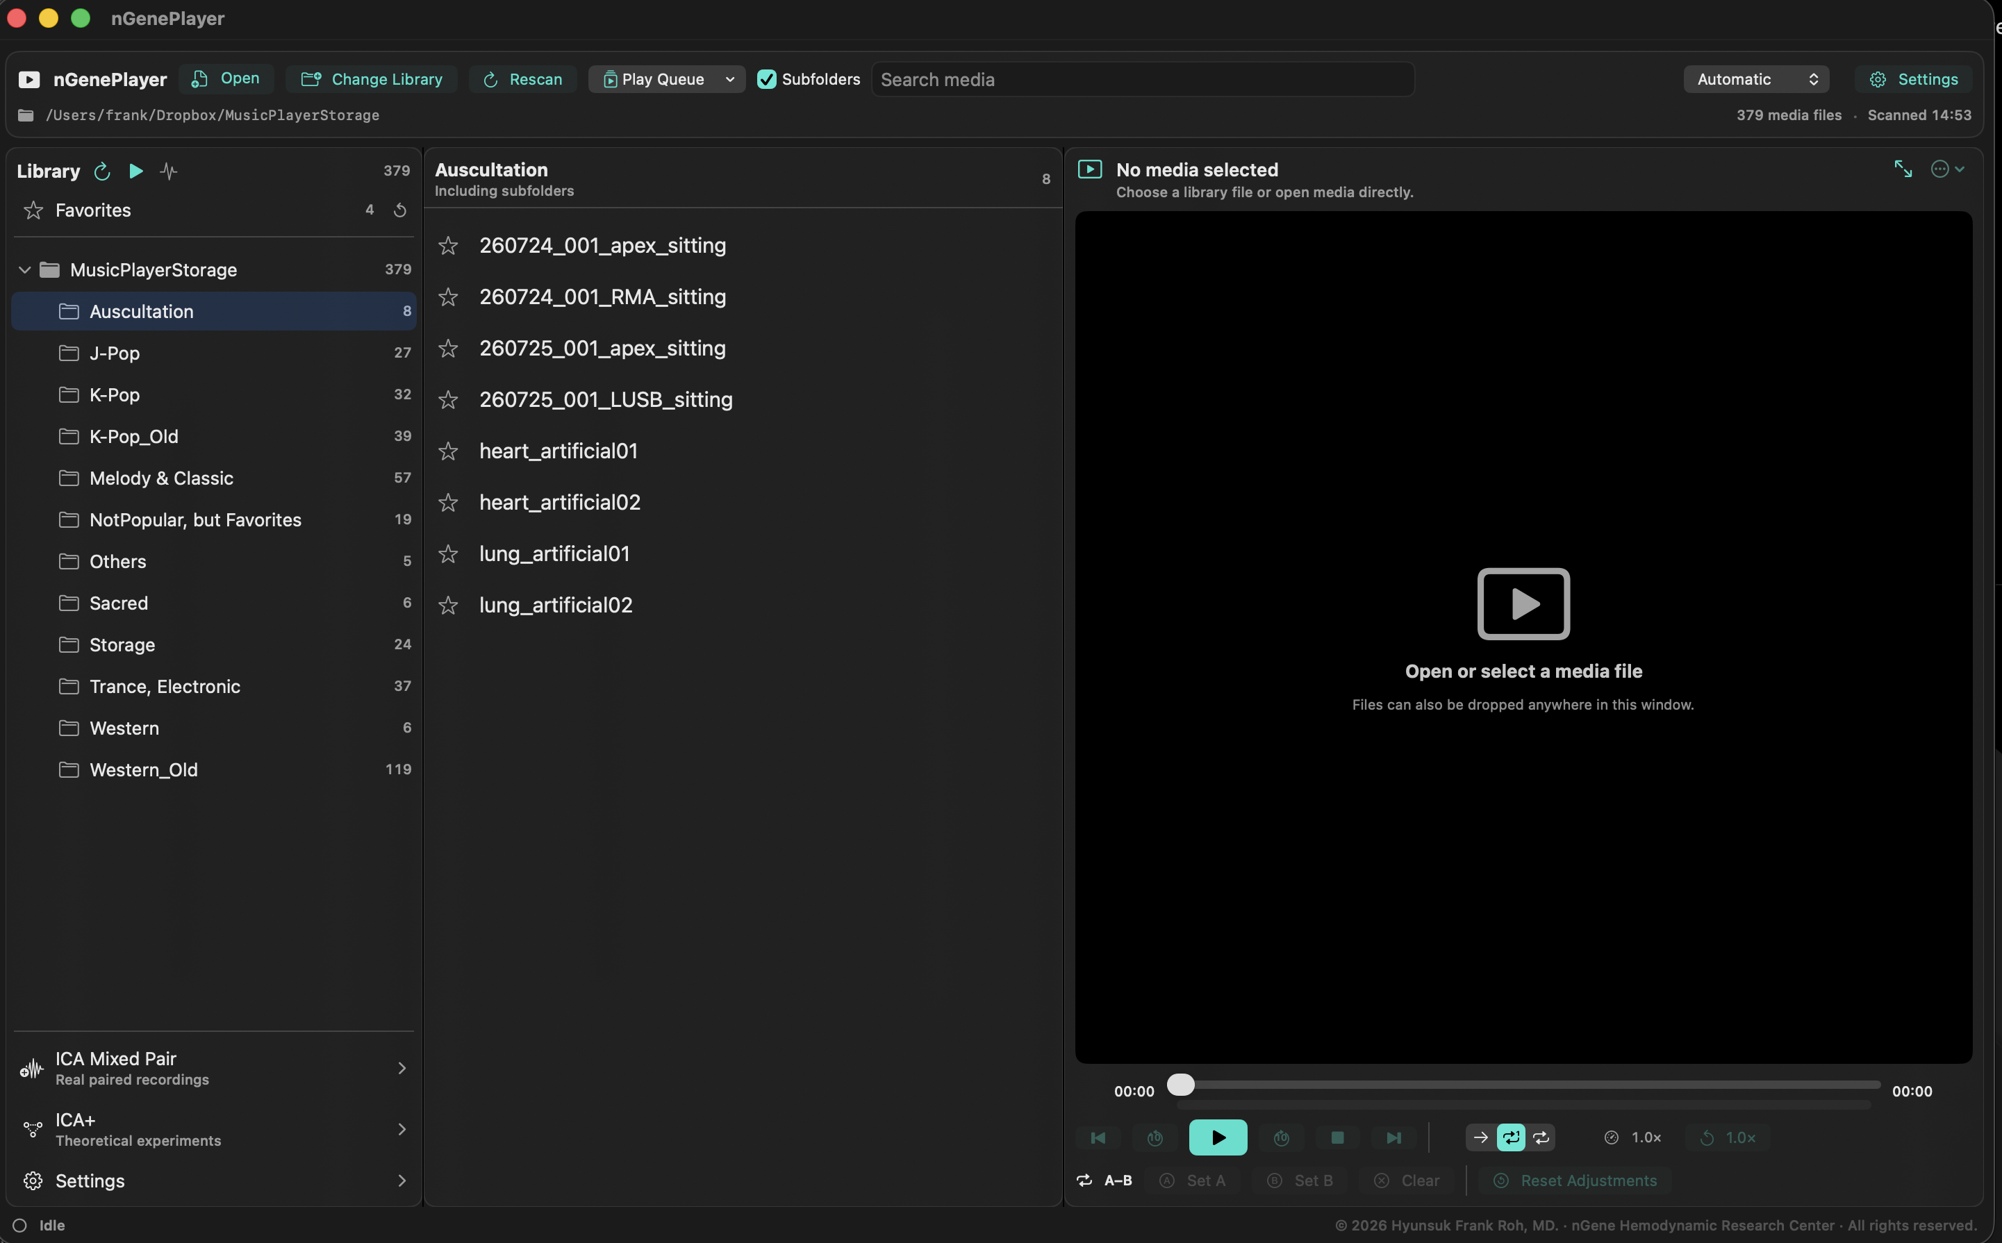Viewport: 2002px width, 1243px height.
Task: Select the Sacred folder
Action: coord(214,603)
